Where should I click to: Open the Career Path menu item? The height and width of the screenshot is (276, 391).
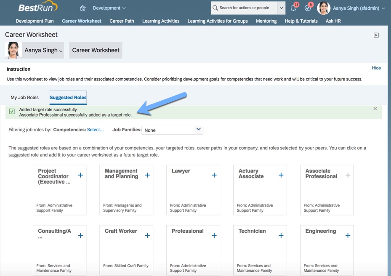[122, 21]
